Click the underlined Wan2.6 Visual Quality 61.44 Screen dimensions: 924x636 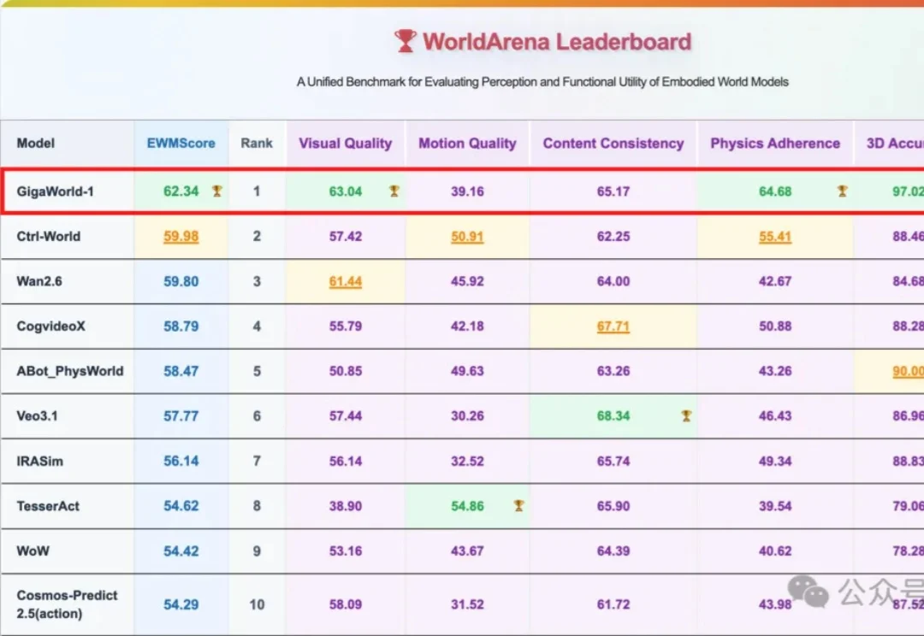click(x=346, y=281)
